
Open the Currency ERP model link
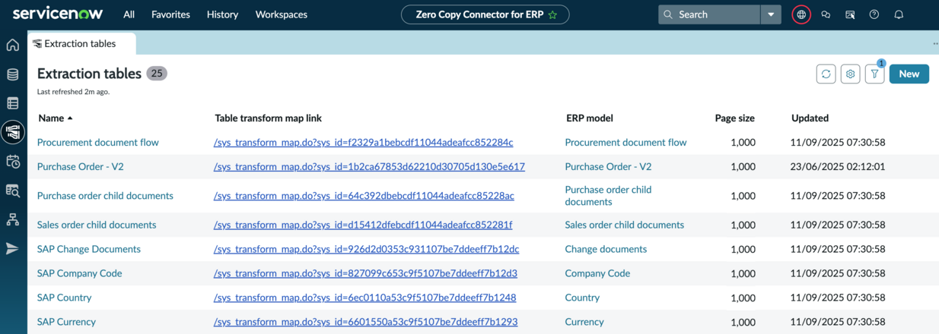tap(584, 322)
